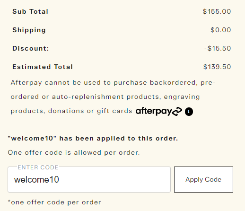
Task: Select the Estimated Total label
Action: click(x=43, y=67)
